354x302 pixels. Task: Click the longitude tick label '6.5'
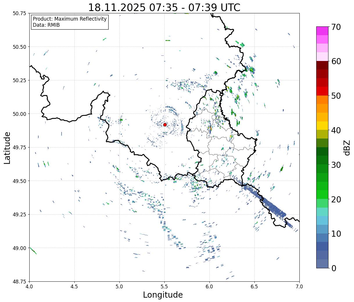tap(254, 287)
